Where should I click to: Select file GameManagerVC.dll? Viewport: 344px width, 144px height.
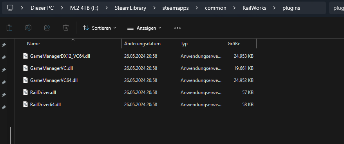[x=52, y=68]
